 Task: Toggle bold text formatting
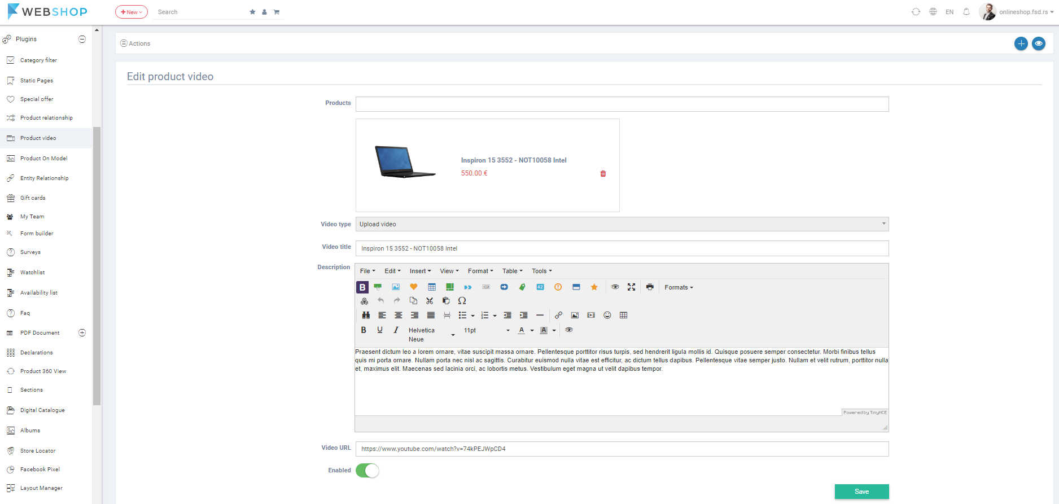(364, 330)
